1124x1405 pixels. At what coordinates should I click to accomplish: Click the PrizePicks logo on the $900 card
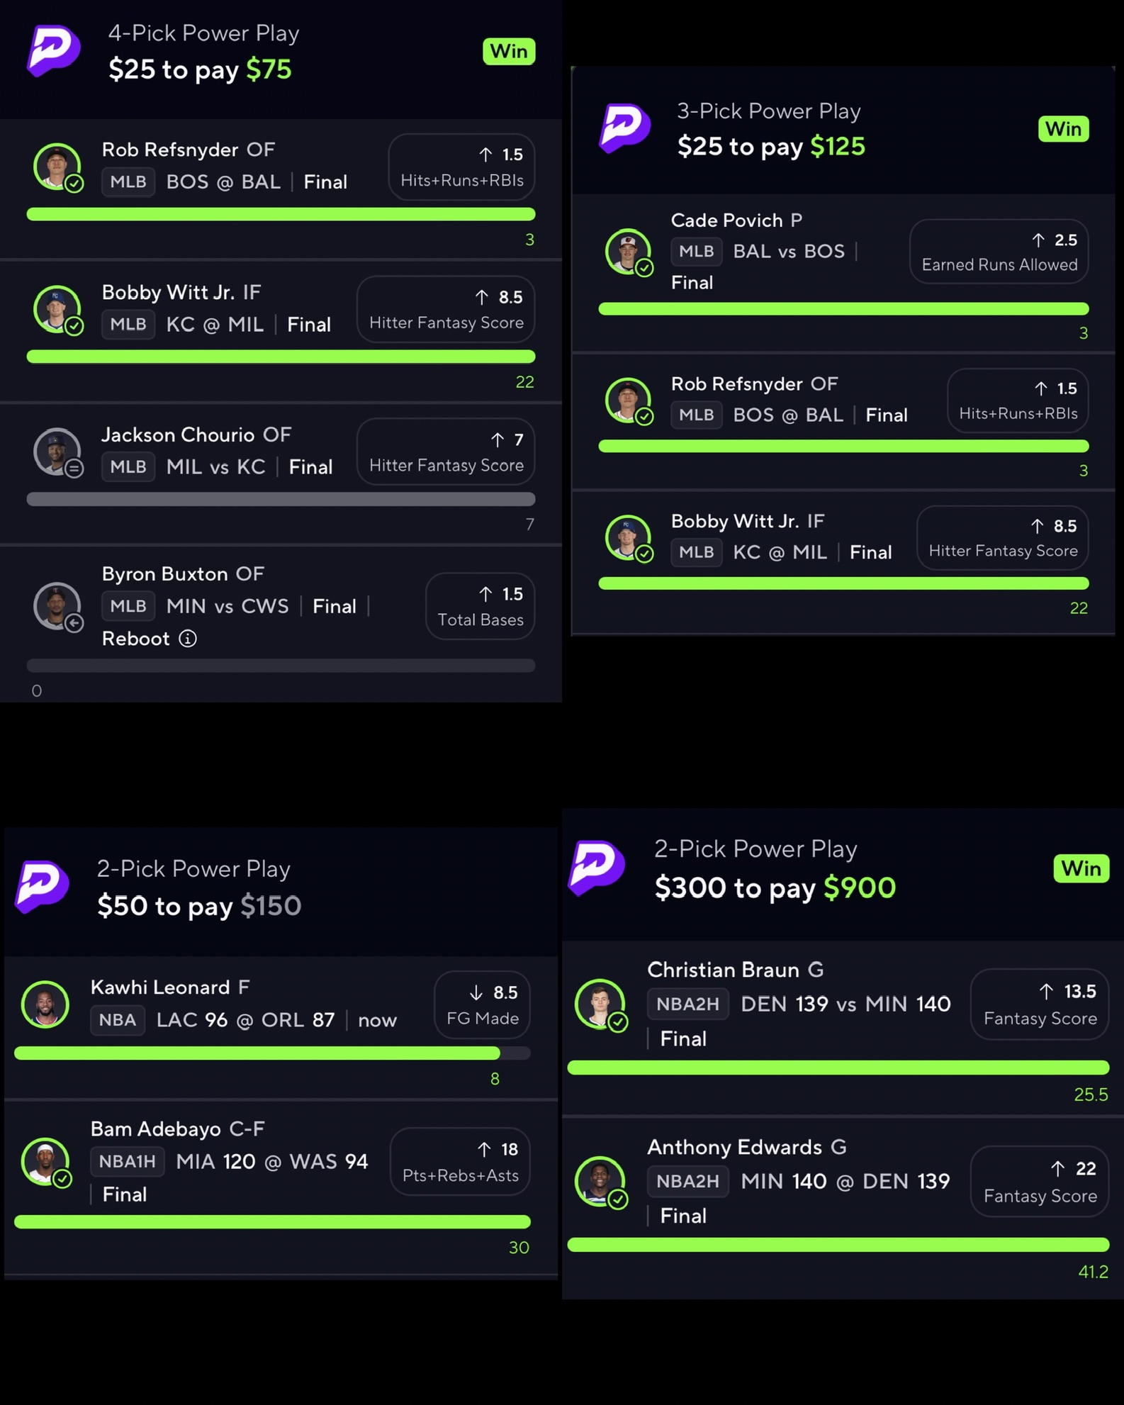click(x=597, y=867)
